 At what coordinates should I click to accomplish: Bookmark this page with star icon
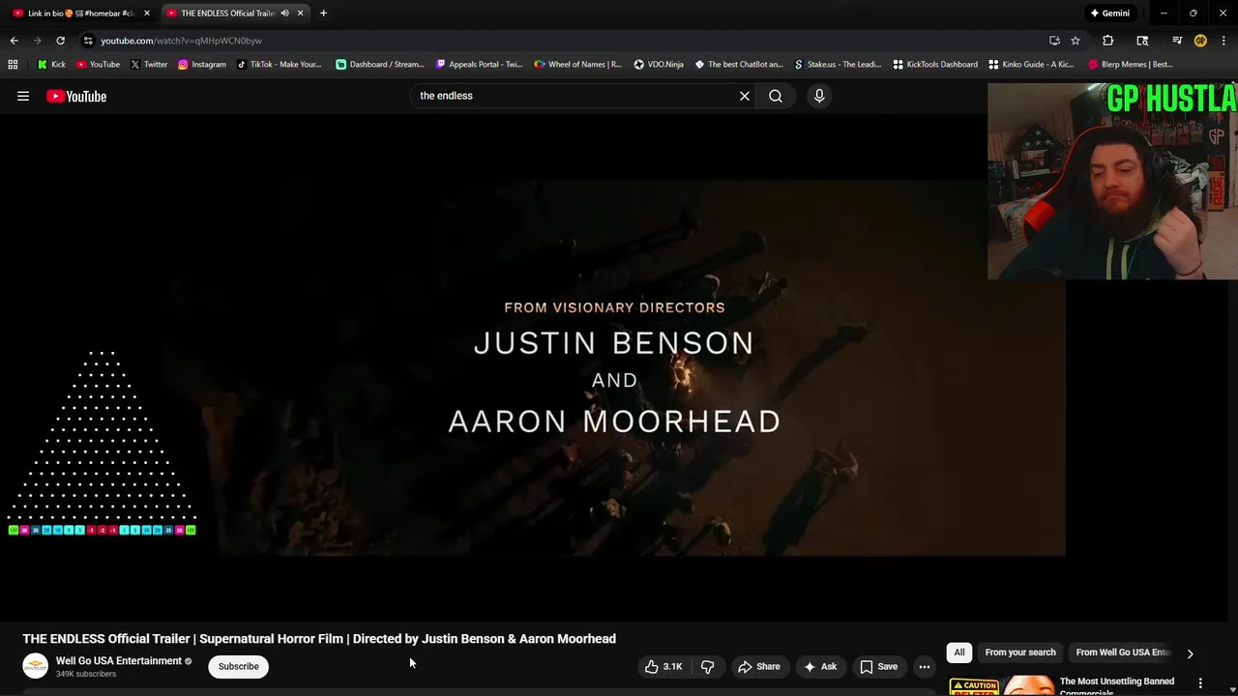point(1076,41)
